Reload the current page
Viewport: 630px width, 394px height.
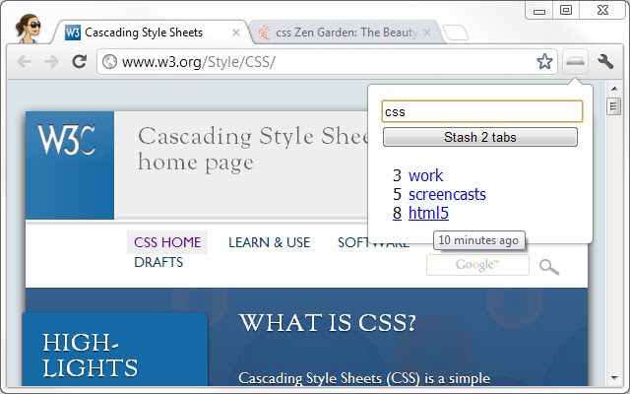click(x=79, y=61)
